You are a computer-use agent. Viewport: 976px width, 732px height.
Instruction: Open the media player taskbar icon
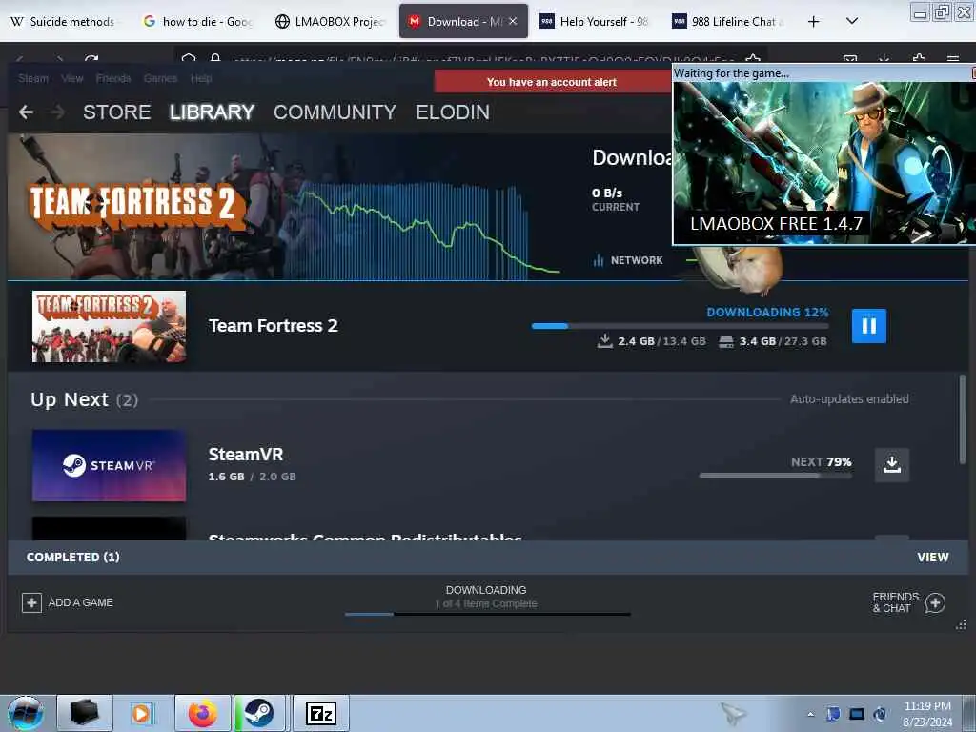(x=141, y=713)
